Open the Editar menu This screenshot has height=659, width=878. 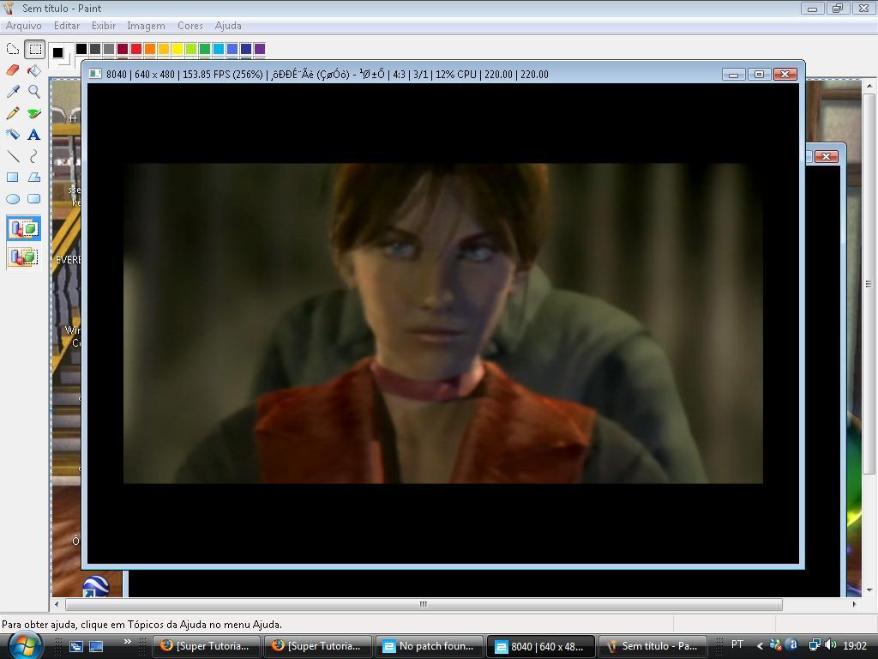[67, 26]
